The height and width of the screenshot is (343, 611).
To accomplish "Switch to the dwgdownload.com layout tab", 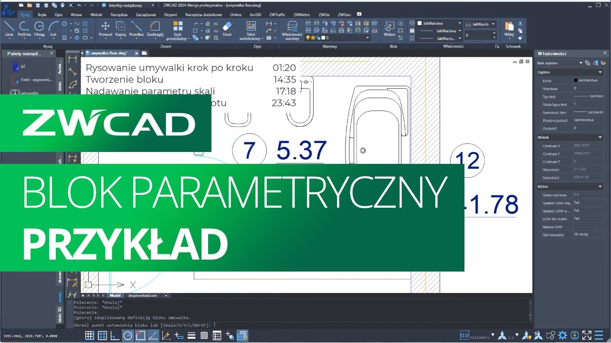I will coord(142,295).
